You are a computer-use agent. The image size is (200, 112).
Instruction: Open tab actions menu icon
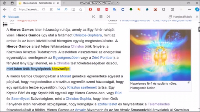[12, 3]
